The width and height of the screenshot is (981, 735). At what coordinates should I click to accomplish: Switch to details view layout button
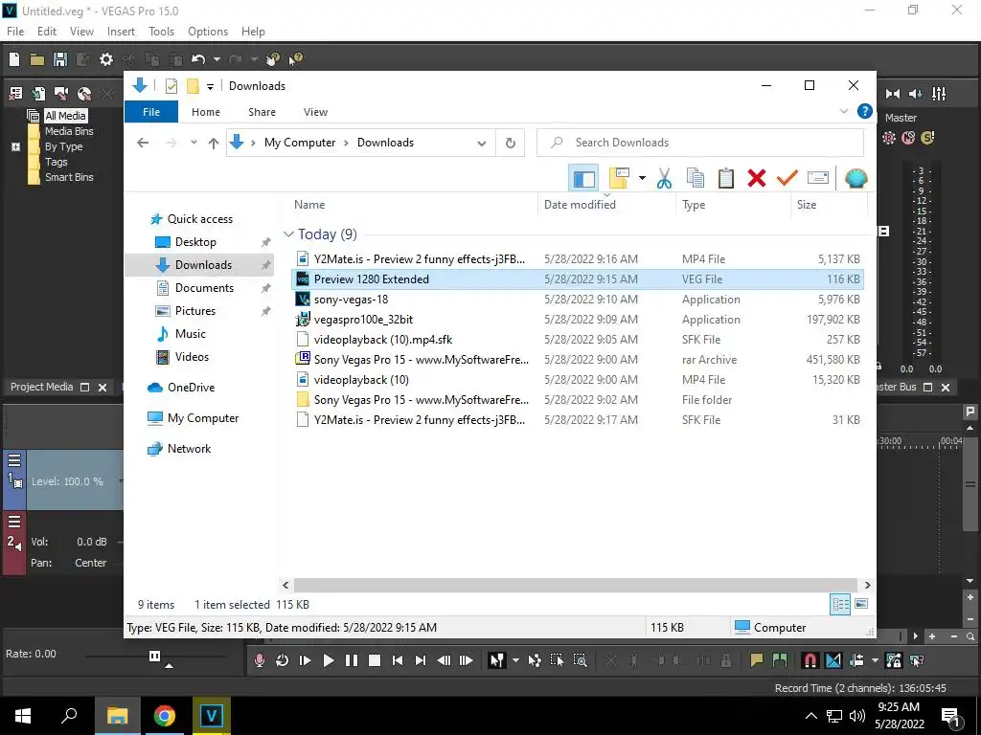pos(840,605)
